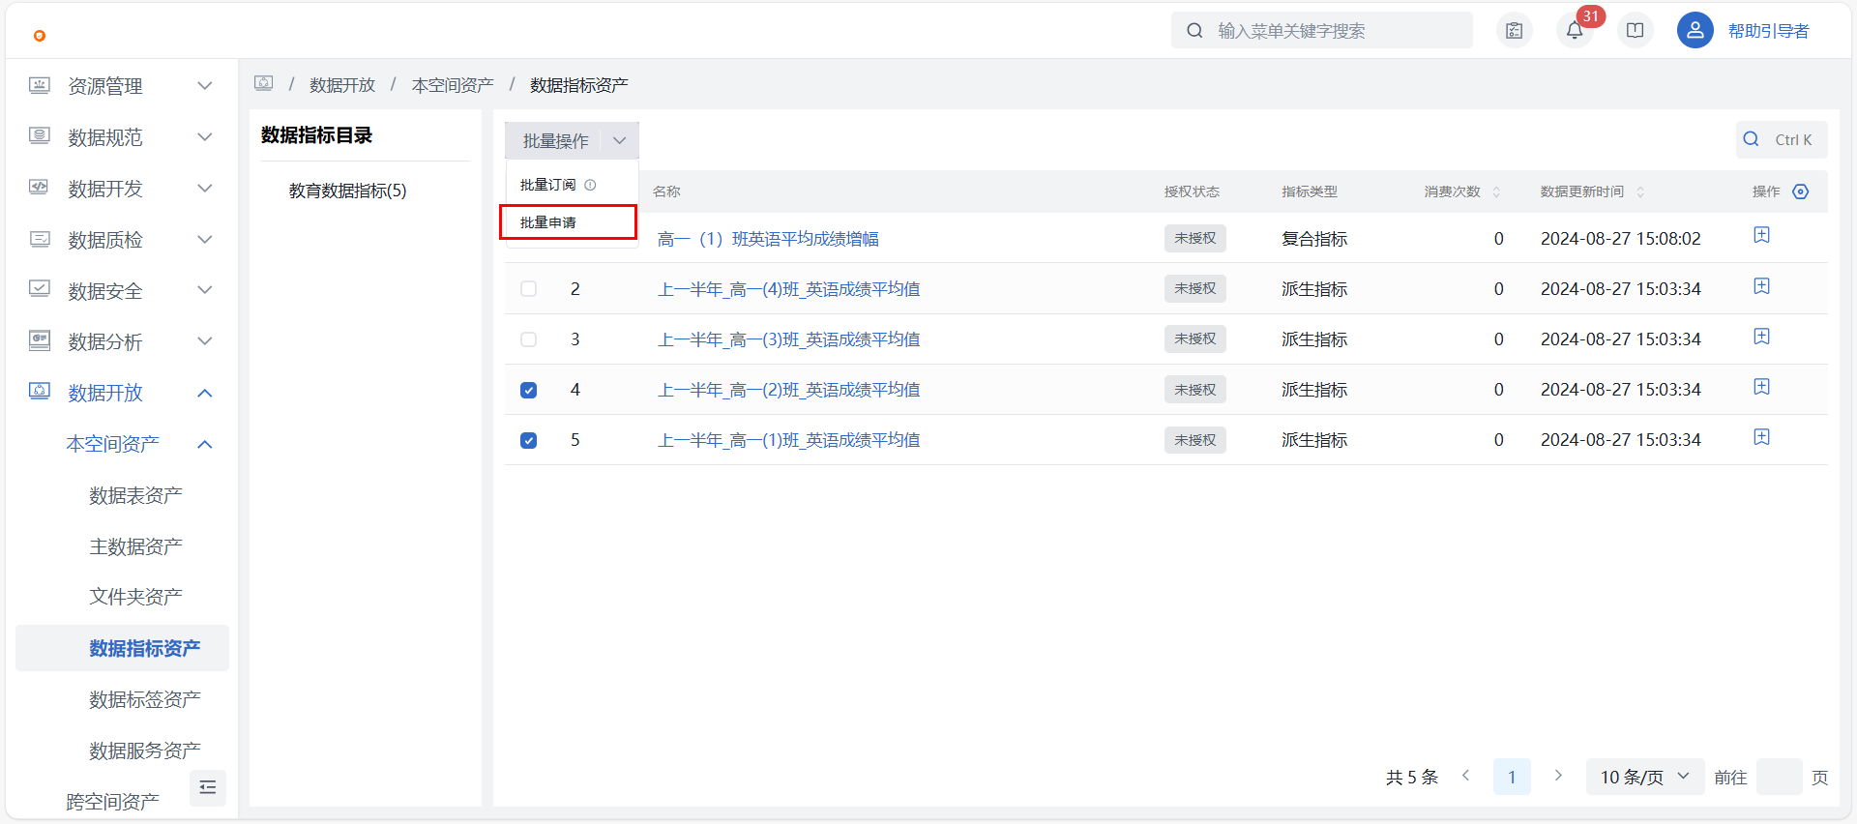This screenshot has height=824, width=1857.
Task: Expand the 数据安全 menu chevron
Action: coord(205,289)
